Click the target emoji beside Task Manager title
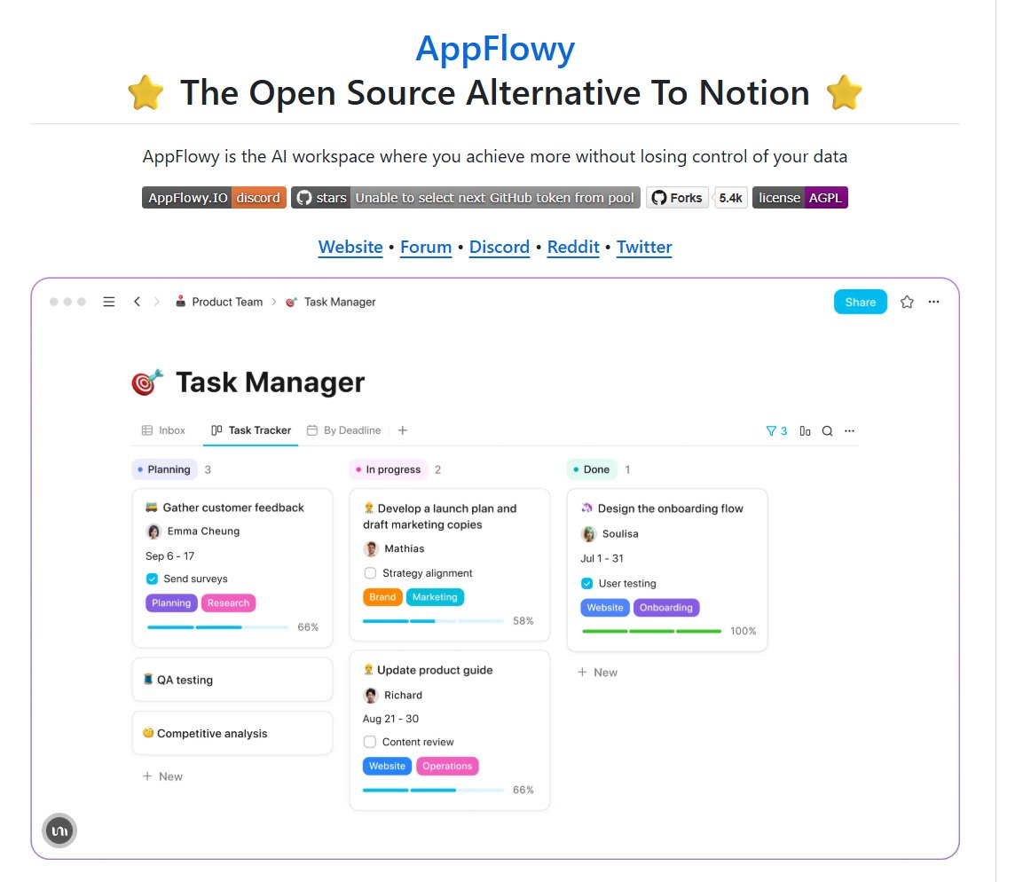 pyautogui.click(x=146, y=382)
